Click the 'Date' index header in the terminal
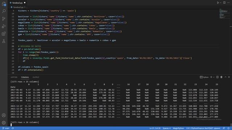232x130 pixels. point(13,87)
